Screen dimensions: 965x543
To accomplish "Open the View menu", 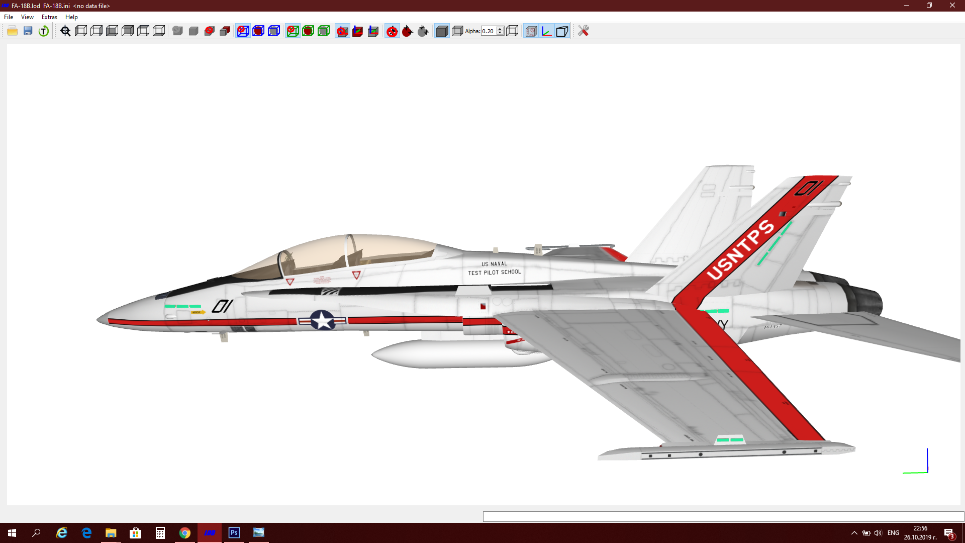I will point(27,17).
